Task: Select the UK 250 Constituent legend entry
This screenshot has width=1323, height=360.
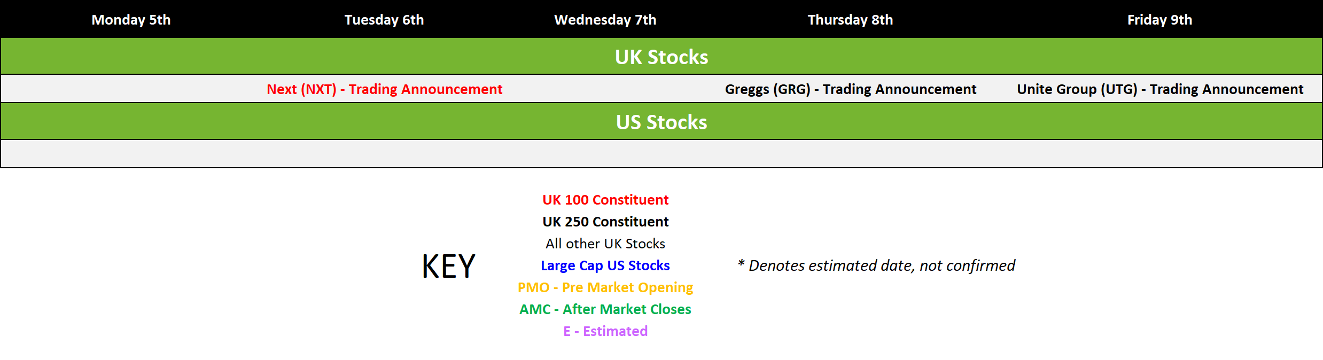Action: point(605,222)
